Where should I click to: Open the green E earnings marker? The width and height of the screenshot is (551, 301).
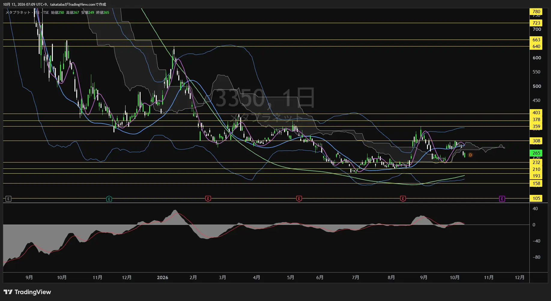[109, 199]
